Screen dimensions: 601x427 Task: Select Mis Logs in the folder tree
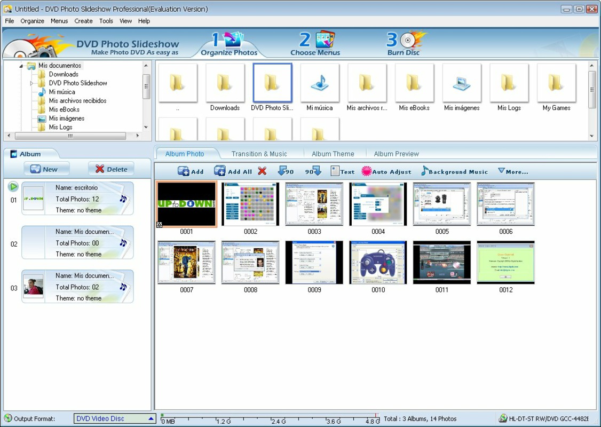(x=60, y=127)
